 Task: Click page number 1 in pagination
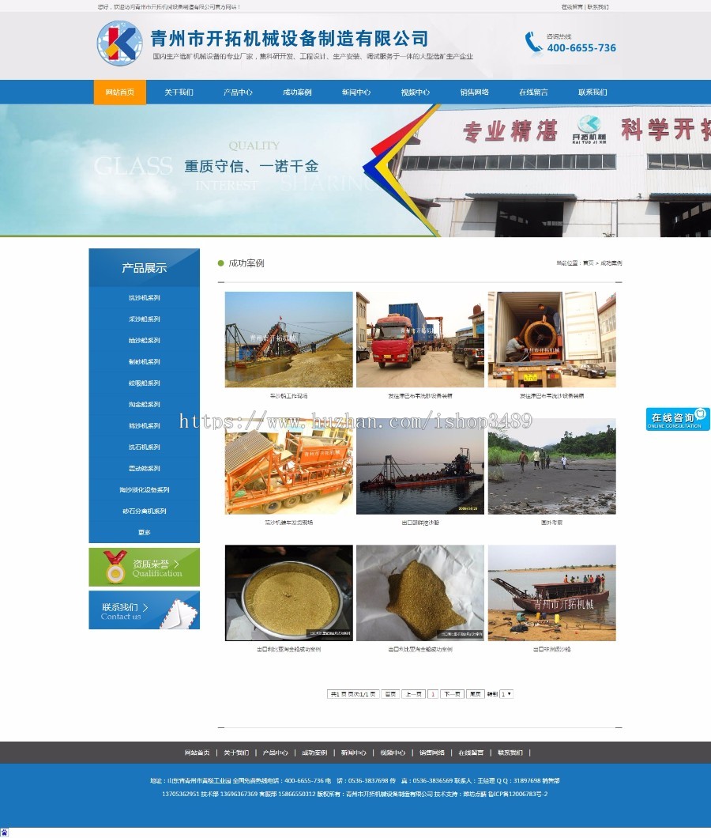click(x=433, y=694)
